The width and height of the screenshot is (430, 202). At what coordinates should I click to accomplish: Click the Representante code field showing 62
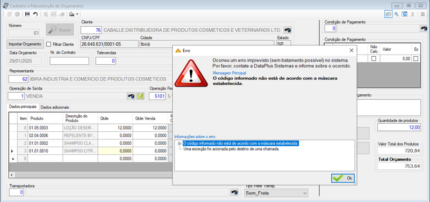[19, 79]
